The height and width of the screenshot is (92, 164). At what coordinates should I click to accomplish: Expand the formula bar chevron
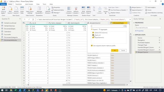(130, 19)
